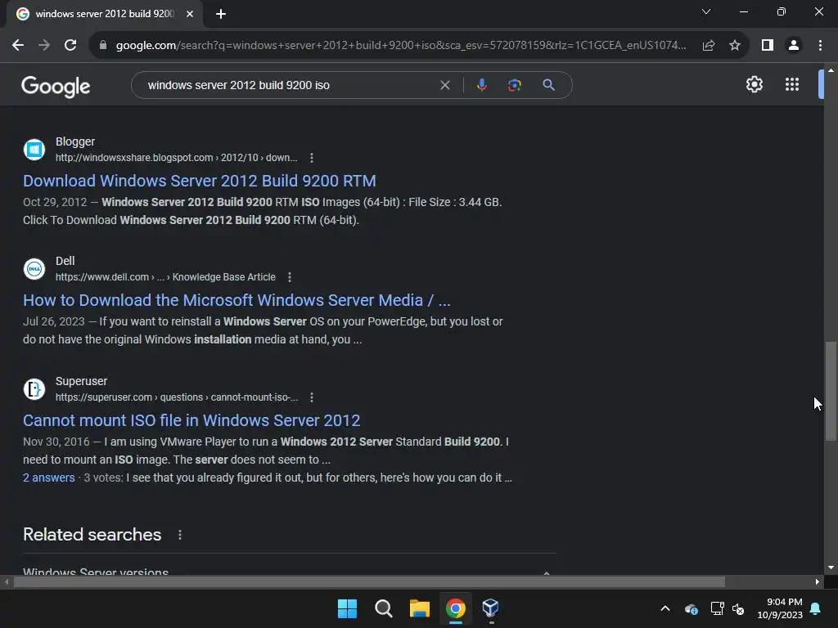Start voice search with the microphone
The image size is (838, 628).
click(x=481, y=85)
